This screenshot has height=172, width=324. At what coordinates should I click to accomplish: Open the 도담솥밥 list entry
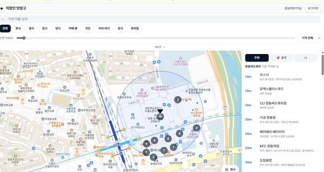pyautogui.click(x=281, y=162)
